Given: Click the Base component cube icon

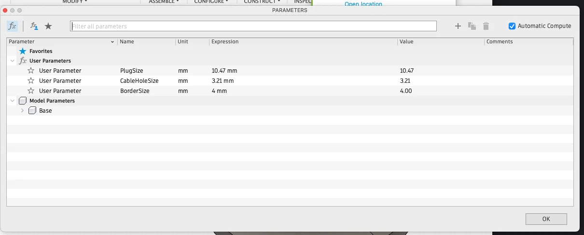Looking at the screenshot, I should 32,111.
